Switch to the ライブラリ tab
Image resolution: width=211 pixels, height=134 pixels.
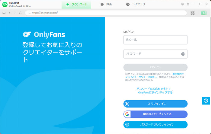(136, 4)
